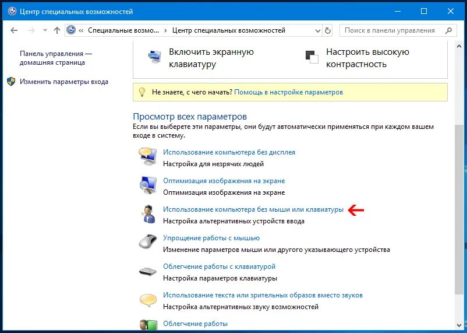Open Использование компьютера без мыши или клавиатуры
467x333 pixels.
[x=253, y=209]
